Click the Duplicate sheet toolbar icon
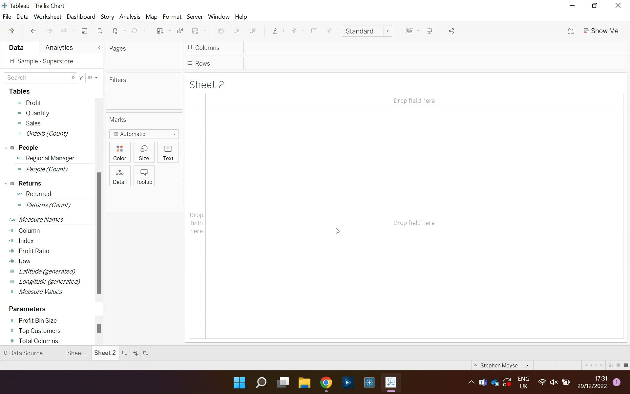This screenshot has width=630, height=394. [180, 31]
